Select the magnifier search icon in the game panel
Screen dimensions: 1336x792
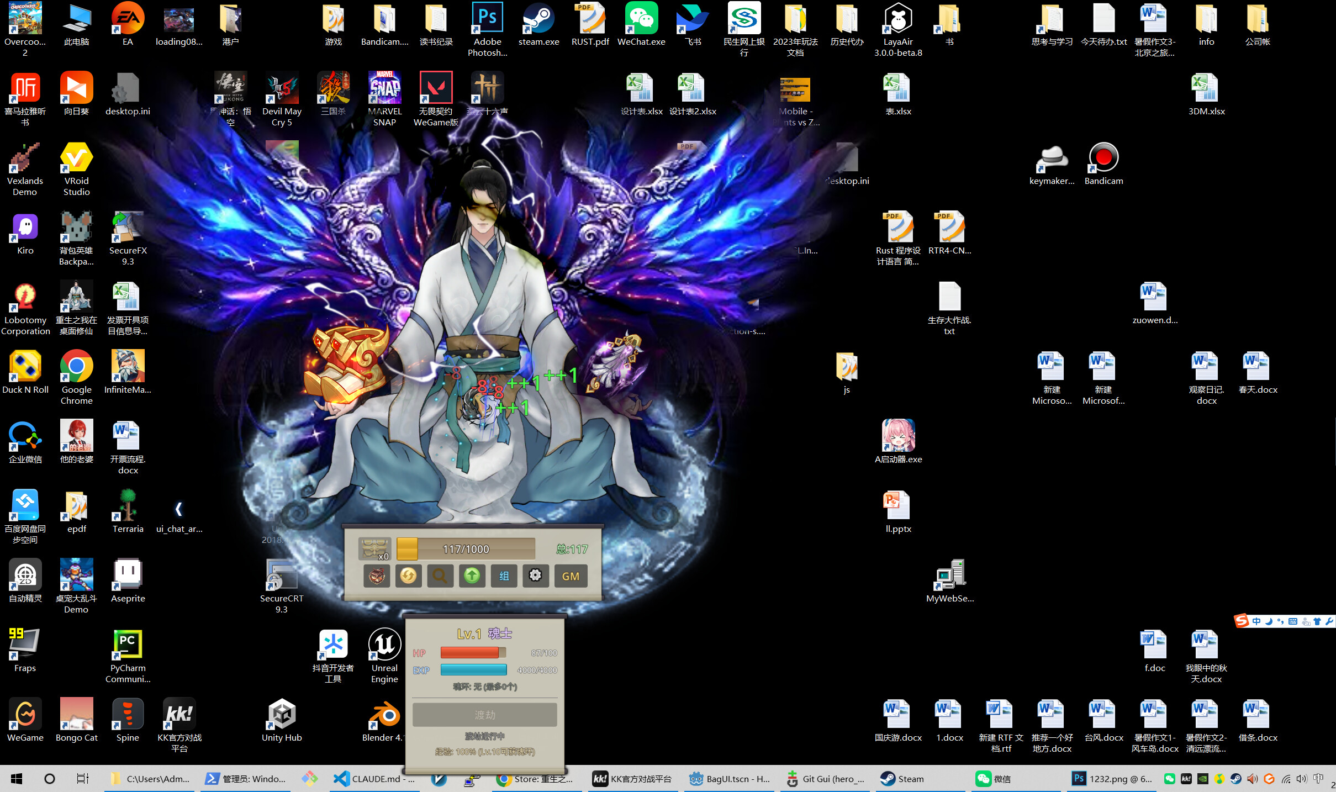[440, 576]
